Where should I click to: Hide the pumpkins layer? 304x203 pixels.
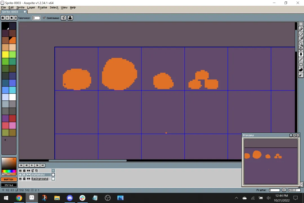point(20,175)
